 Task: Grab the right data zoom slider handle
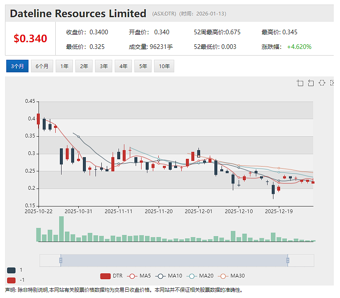click(x=288, y=260)
